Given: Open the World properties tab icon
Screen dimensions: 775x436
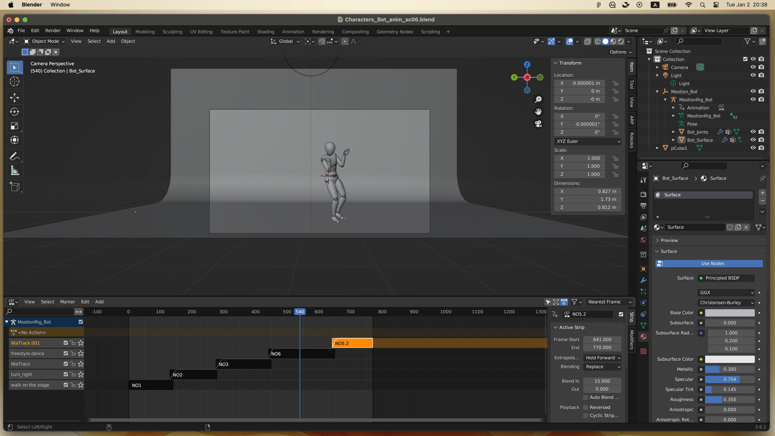Looking at the screenshot, I should (643, 240).
